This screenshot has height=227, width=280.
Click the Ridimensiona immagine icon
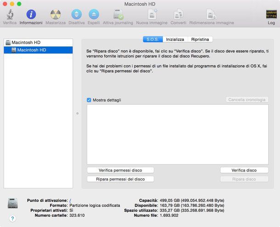click(x=212, y=14)
